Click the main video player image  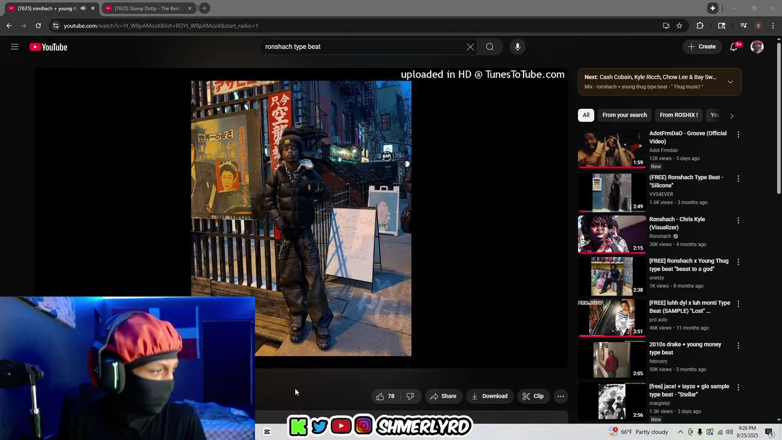tap(301, 218)
